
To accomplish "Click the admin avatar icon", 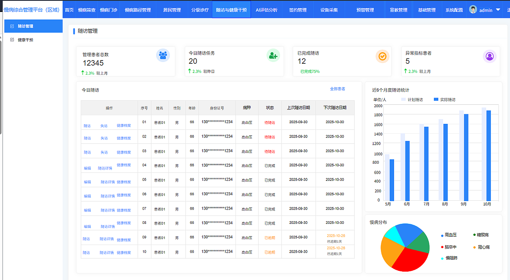I will point(473,10).
